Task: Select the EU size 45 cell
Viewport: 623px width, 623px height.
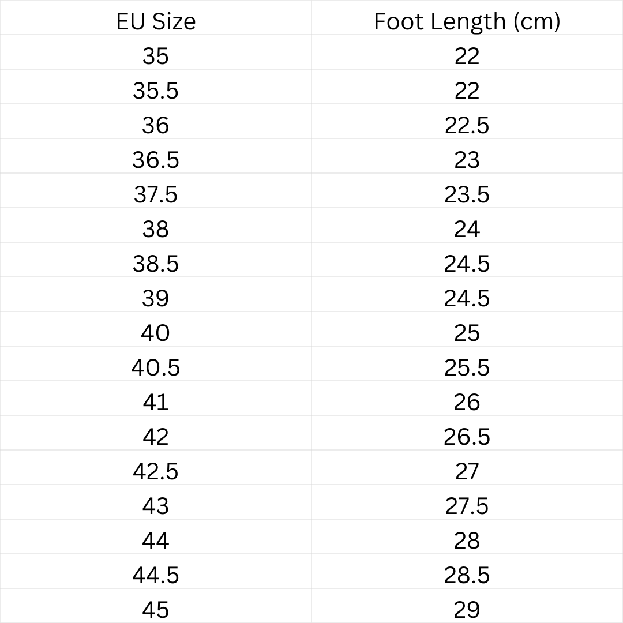Action: click(x=156, y=610)
